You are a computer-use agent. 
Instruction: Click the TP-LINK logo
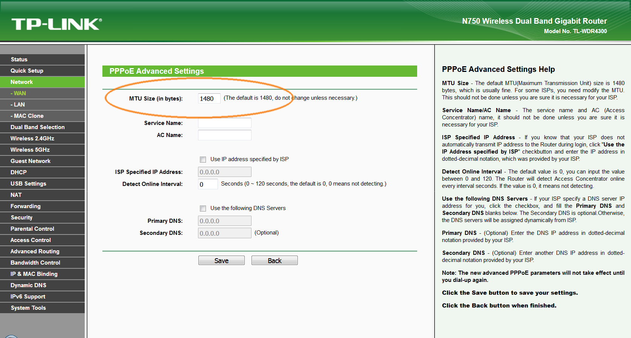(x=56, y=24)
